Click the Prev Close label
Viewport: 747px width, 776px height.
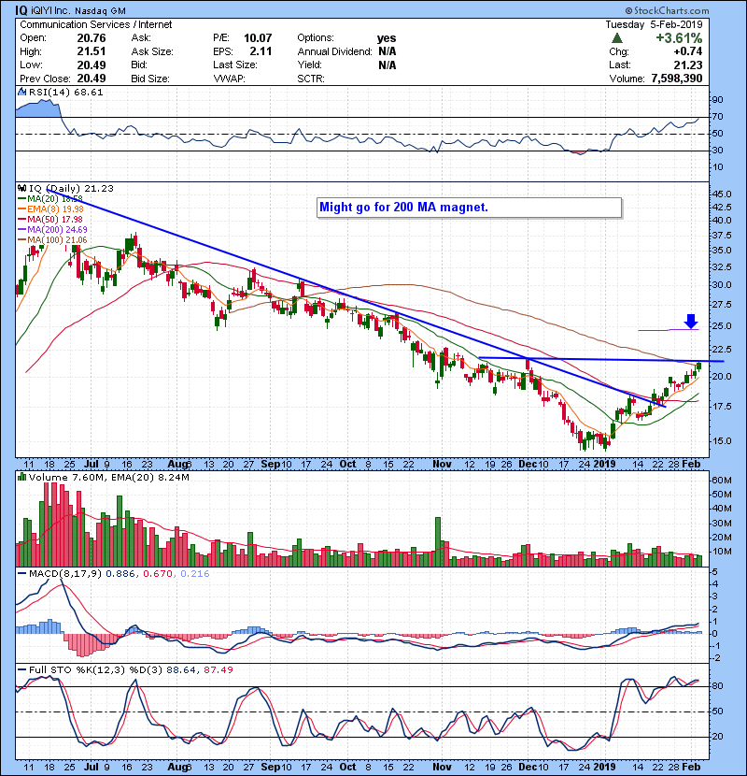(x=45, y=79)
